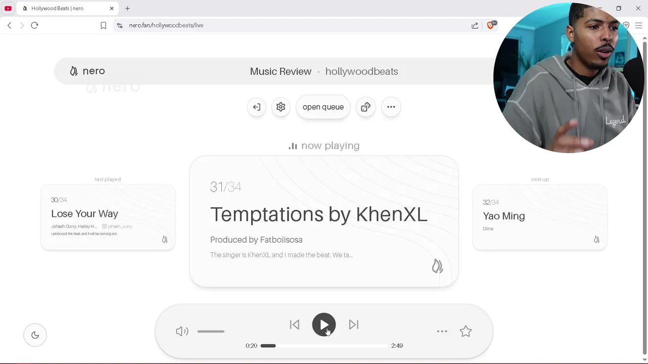Click Produced by Fatboiisosa text
The image size is (648, 364).
click(256, 240)
